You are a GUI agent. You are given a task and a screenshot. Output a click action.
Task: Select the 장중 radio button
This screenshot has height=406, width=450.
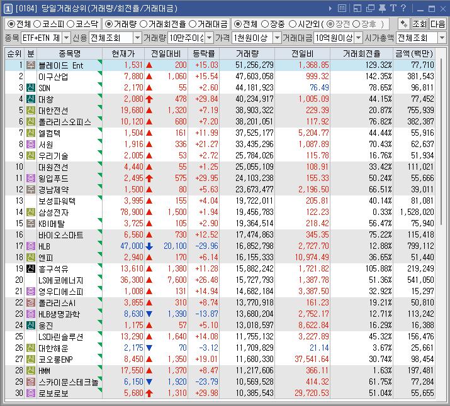pos(264,24)
